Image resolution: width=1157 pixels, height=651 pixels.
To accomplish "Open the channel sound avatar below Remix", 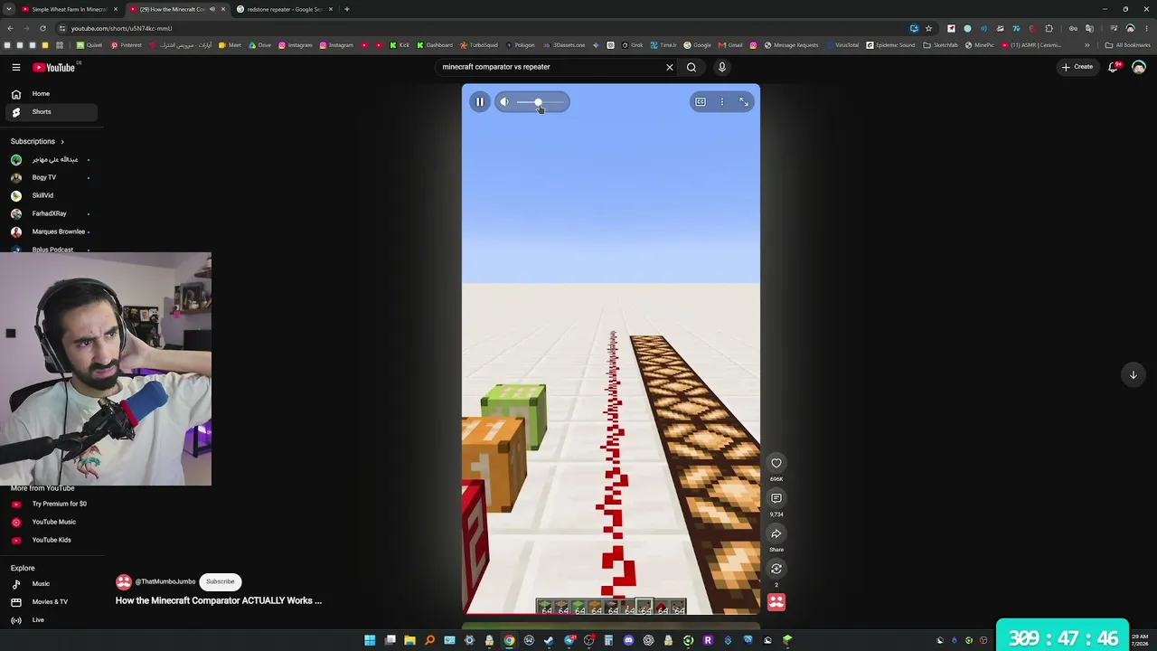I will coord(776,602).
